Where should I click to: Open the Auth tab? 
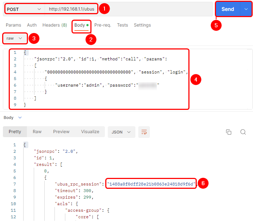tap(32, 25)
